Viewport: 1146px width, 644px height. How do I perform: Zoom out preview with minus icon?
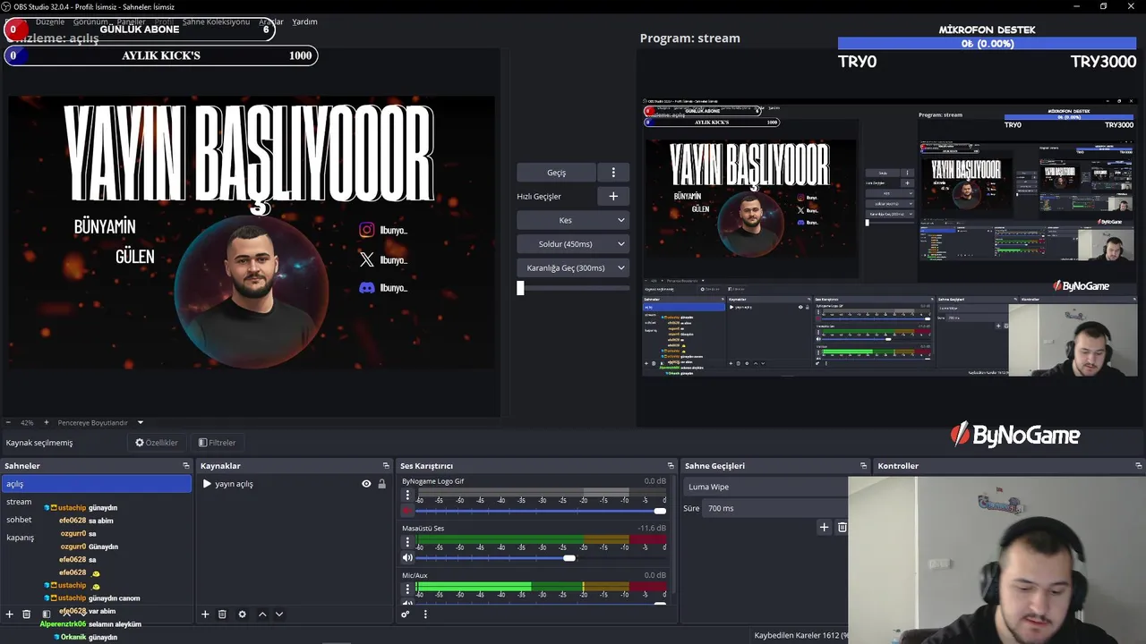(x=9, y=422)
